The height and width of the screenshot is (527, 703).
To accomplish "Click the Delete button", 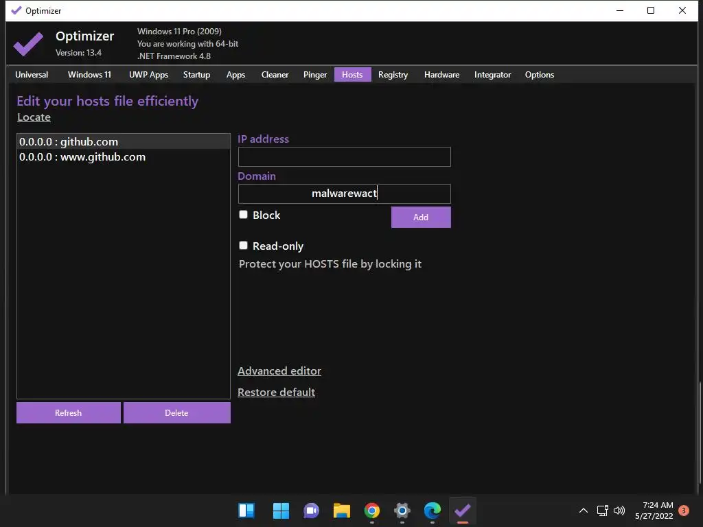I will point(177,412).
